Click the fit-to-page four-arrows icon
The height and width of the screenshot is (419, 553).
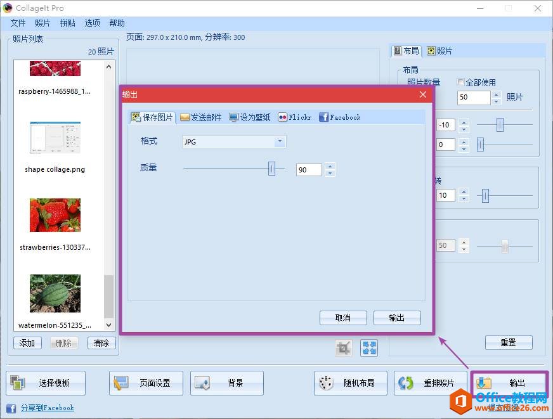(x=368, y=347)
